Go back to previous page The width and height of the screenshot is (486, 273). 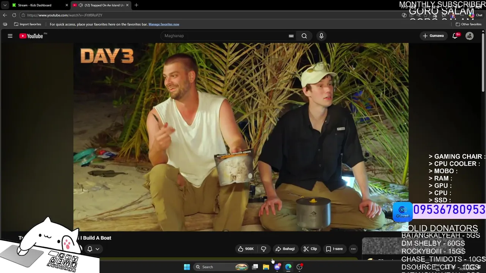tap(5, 15)
